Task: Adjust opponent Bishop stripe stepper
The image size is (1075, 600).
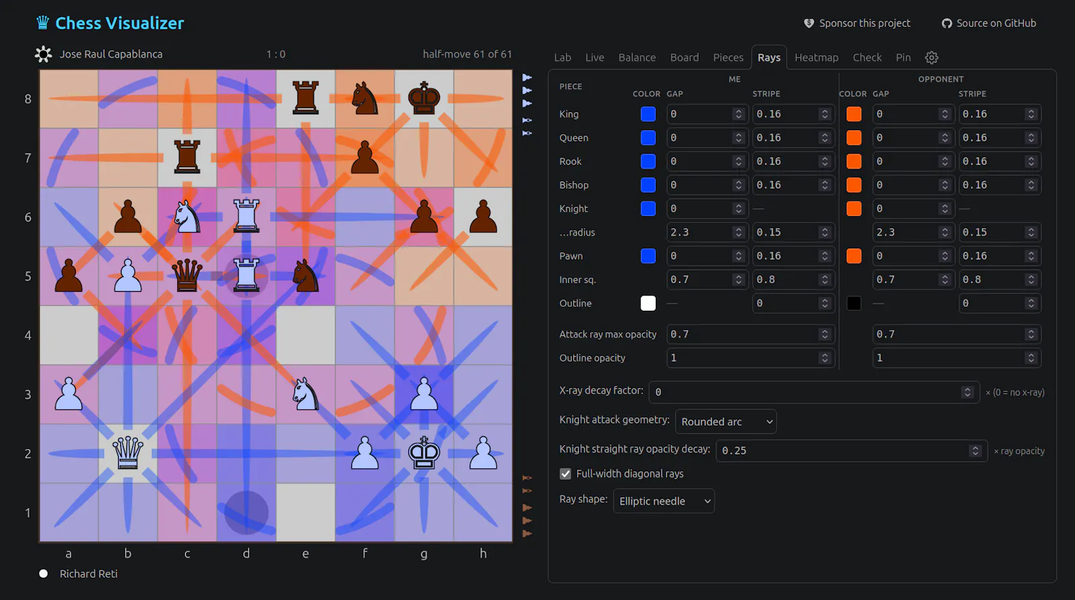Action: tap(1031, 185)
